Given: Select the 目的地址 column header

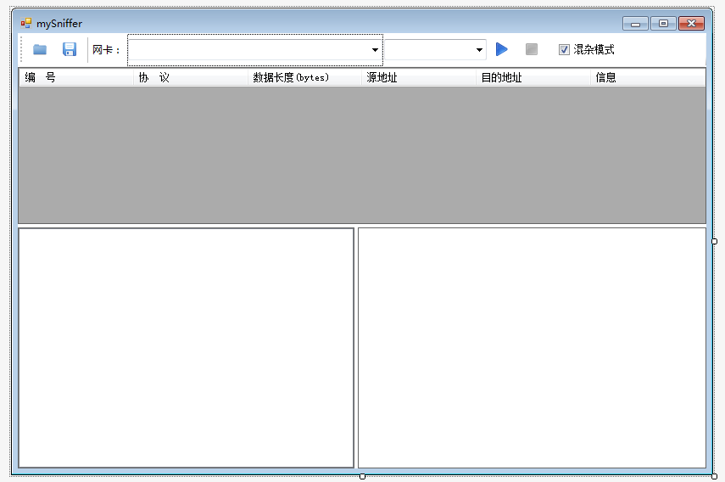Looking at the screenshot, I should pyautogui.click(x=533, y=77).
